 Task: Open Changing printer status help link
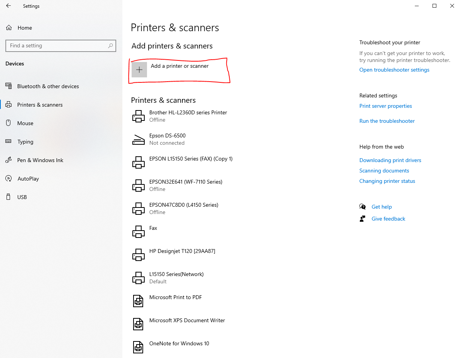click(x=387, y=181)
